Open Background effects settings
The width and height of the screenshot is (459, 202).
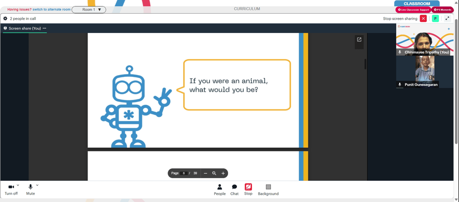[x=268, y=190]
